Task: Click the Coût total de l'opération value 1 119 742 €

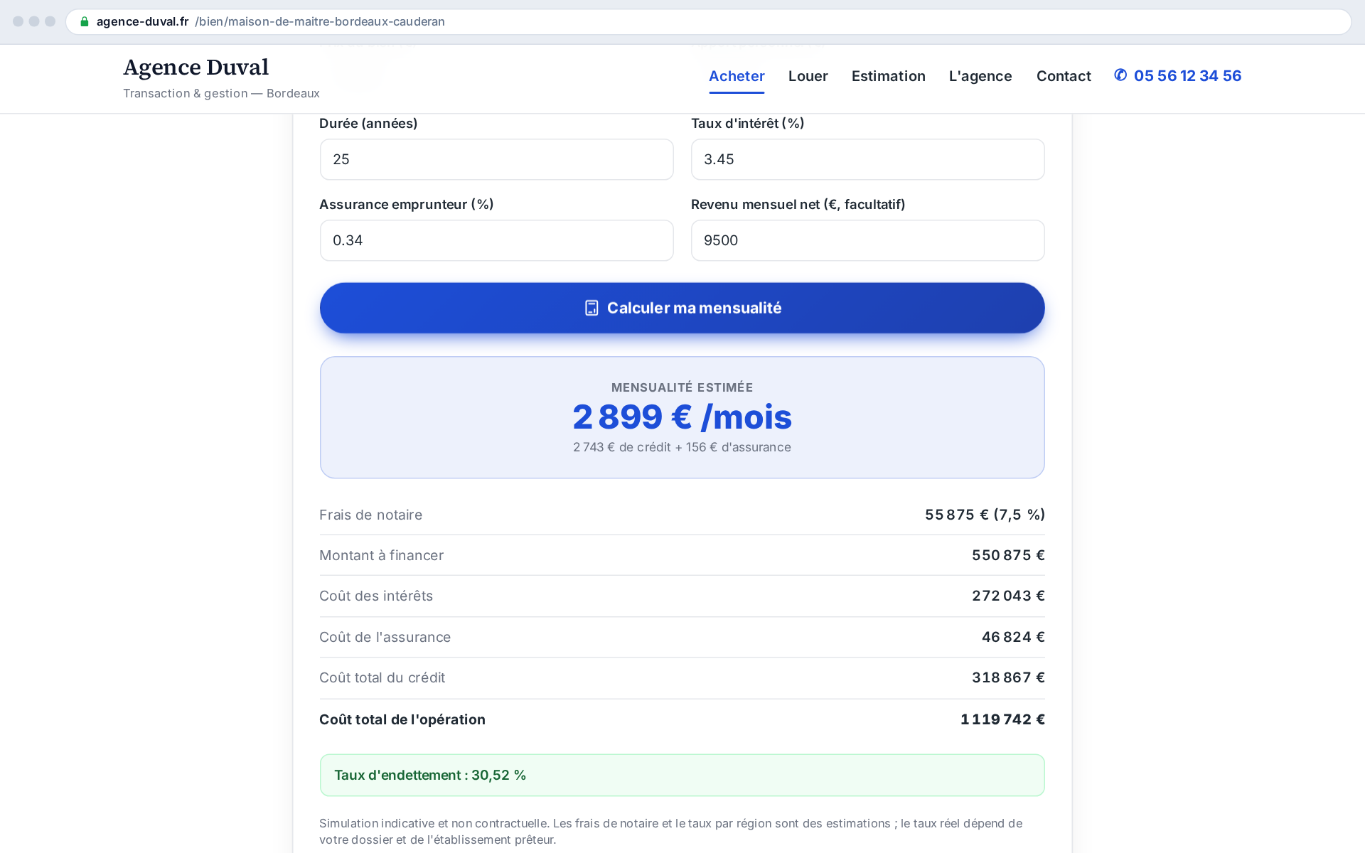Action: coord(1002,719)
